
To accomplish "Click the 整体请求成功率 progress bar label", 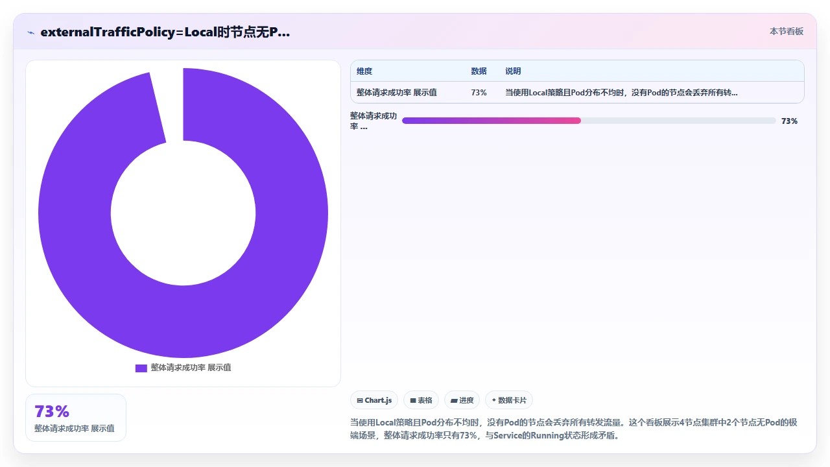I will [x=373, y=121].
